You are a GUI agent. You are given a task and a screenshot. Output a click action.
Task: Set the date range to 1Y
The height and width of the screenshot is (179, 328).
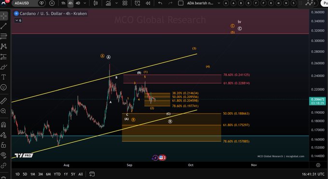pyautogui.click(x=66, y=174)
